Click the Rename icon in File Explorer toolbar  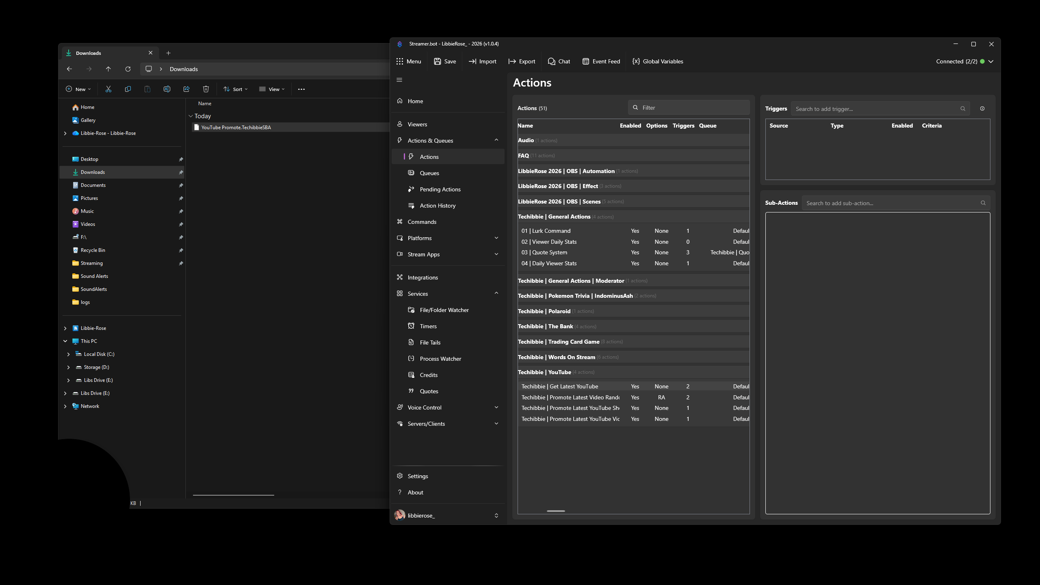coord(167,89)
